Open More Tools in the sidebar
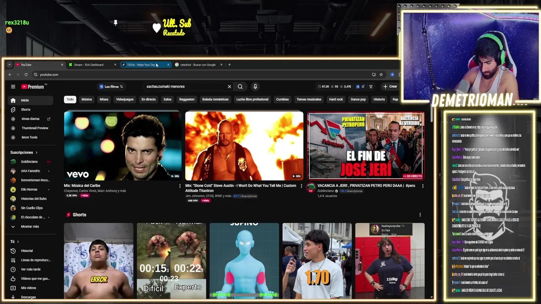541x304 pixels. (30, 137)
